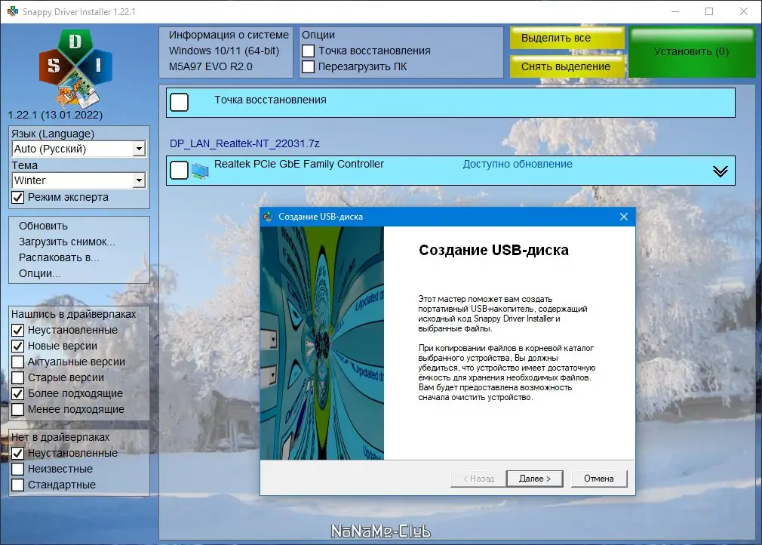Viewport: 762px width, 545px height.
Task: Click the Snappy Driver Installer logo
Action: [73, 68]
